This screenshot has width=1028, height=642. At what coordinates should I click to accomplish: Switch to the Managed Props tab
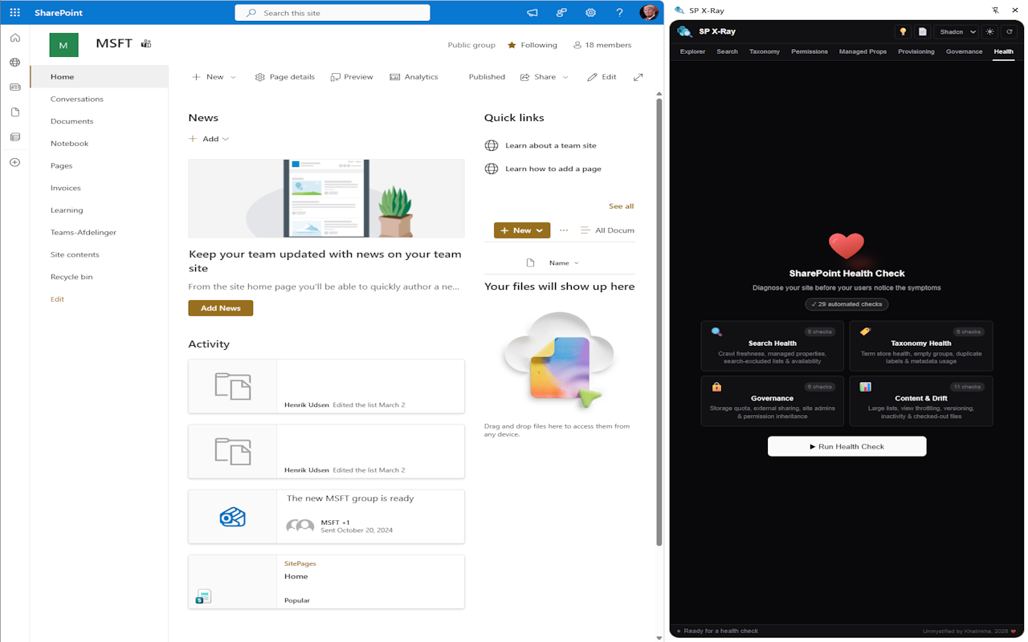click(863, 51)
